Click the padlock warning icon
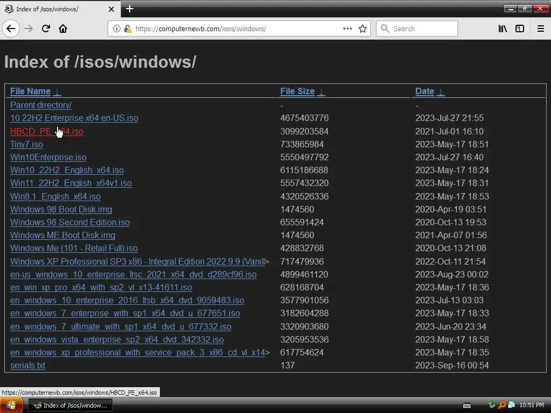Viewport: 551px width, 413px height. pos(128,29)
